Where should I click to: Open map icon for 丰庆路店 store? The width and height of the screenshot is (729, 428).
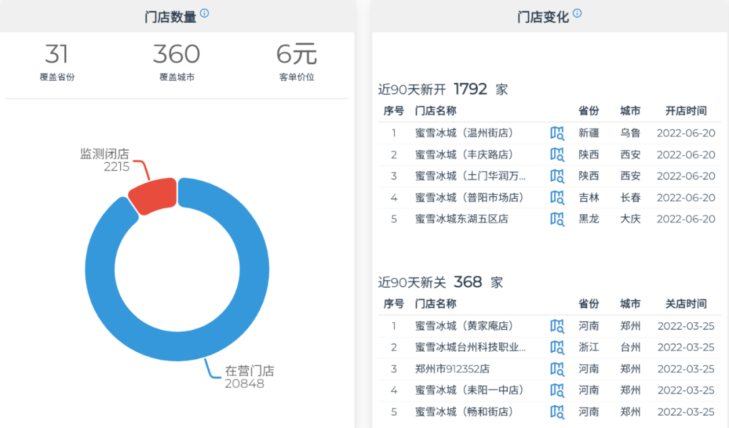(557, 154)
